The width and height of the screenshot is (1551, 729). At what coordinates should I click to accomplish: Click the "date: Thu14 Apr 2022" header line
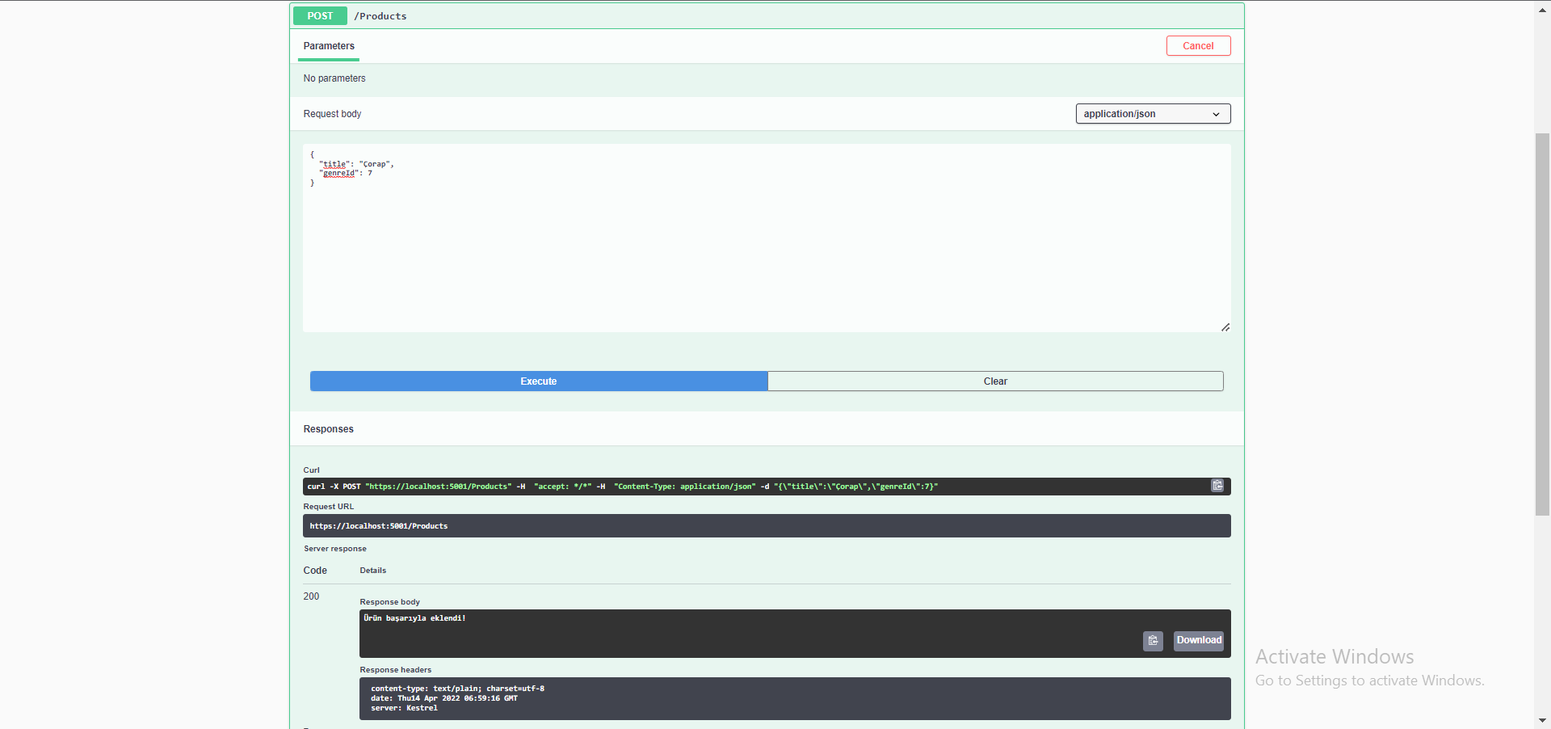[444, 698]
